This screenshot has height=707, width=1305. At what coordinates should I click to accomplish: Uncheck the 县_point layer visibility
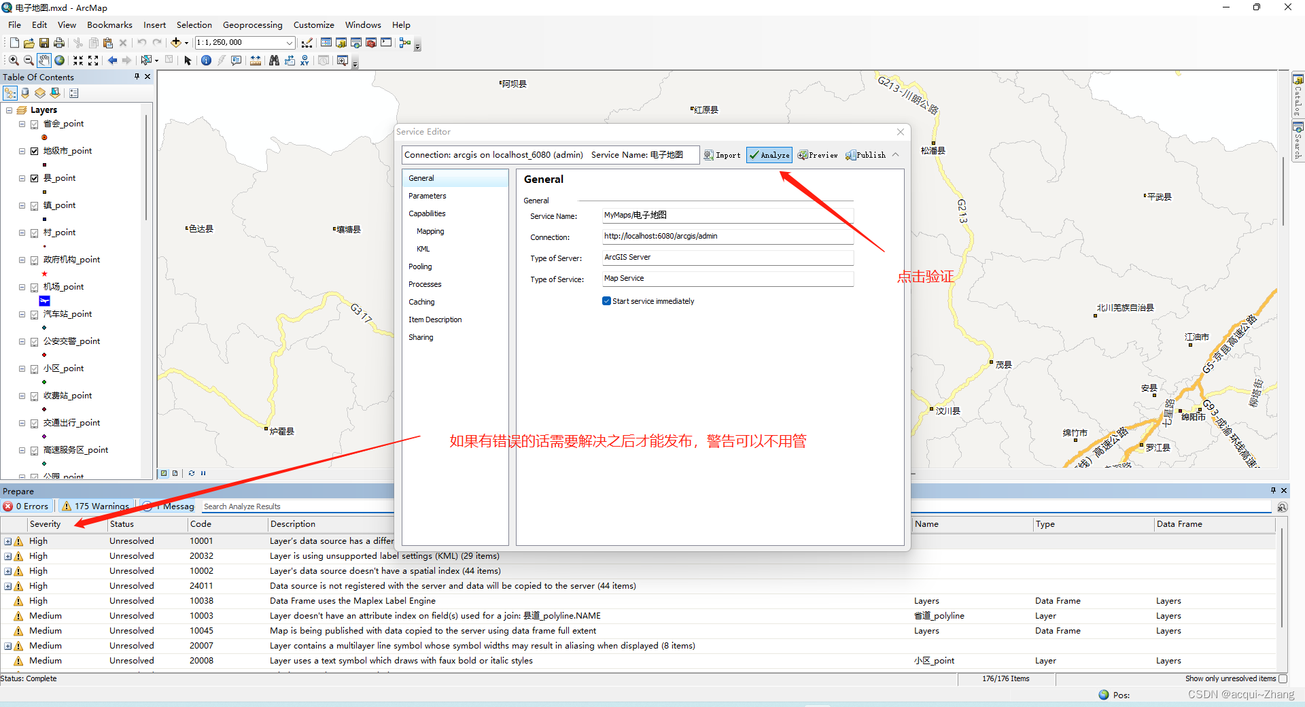click(34, 178)
